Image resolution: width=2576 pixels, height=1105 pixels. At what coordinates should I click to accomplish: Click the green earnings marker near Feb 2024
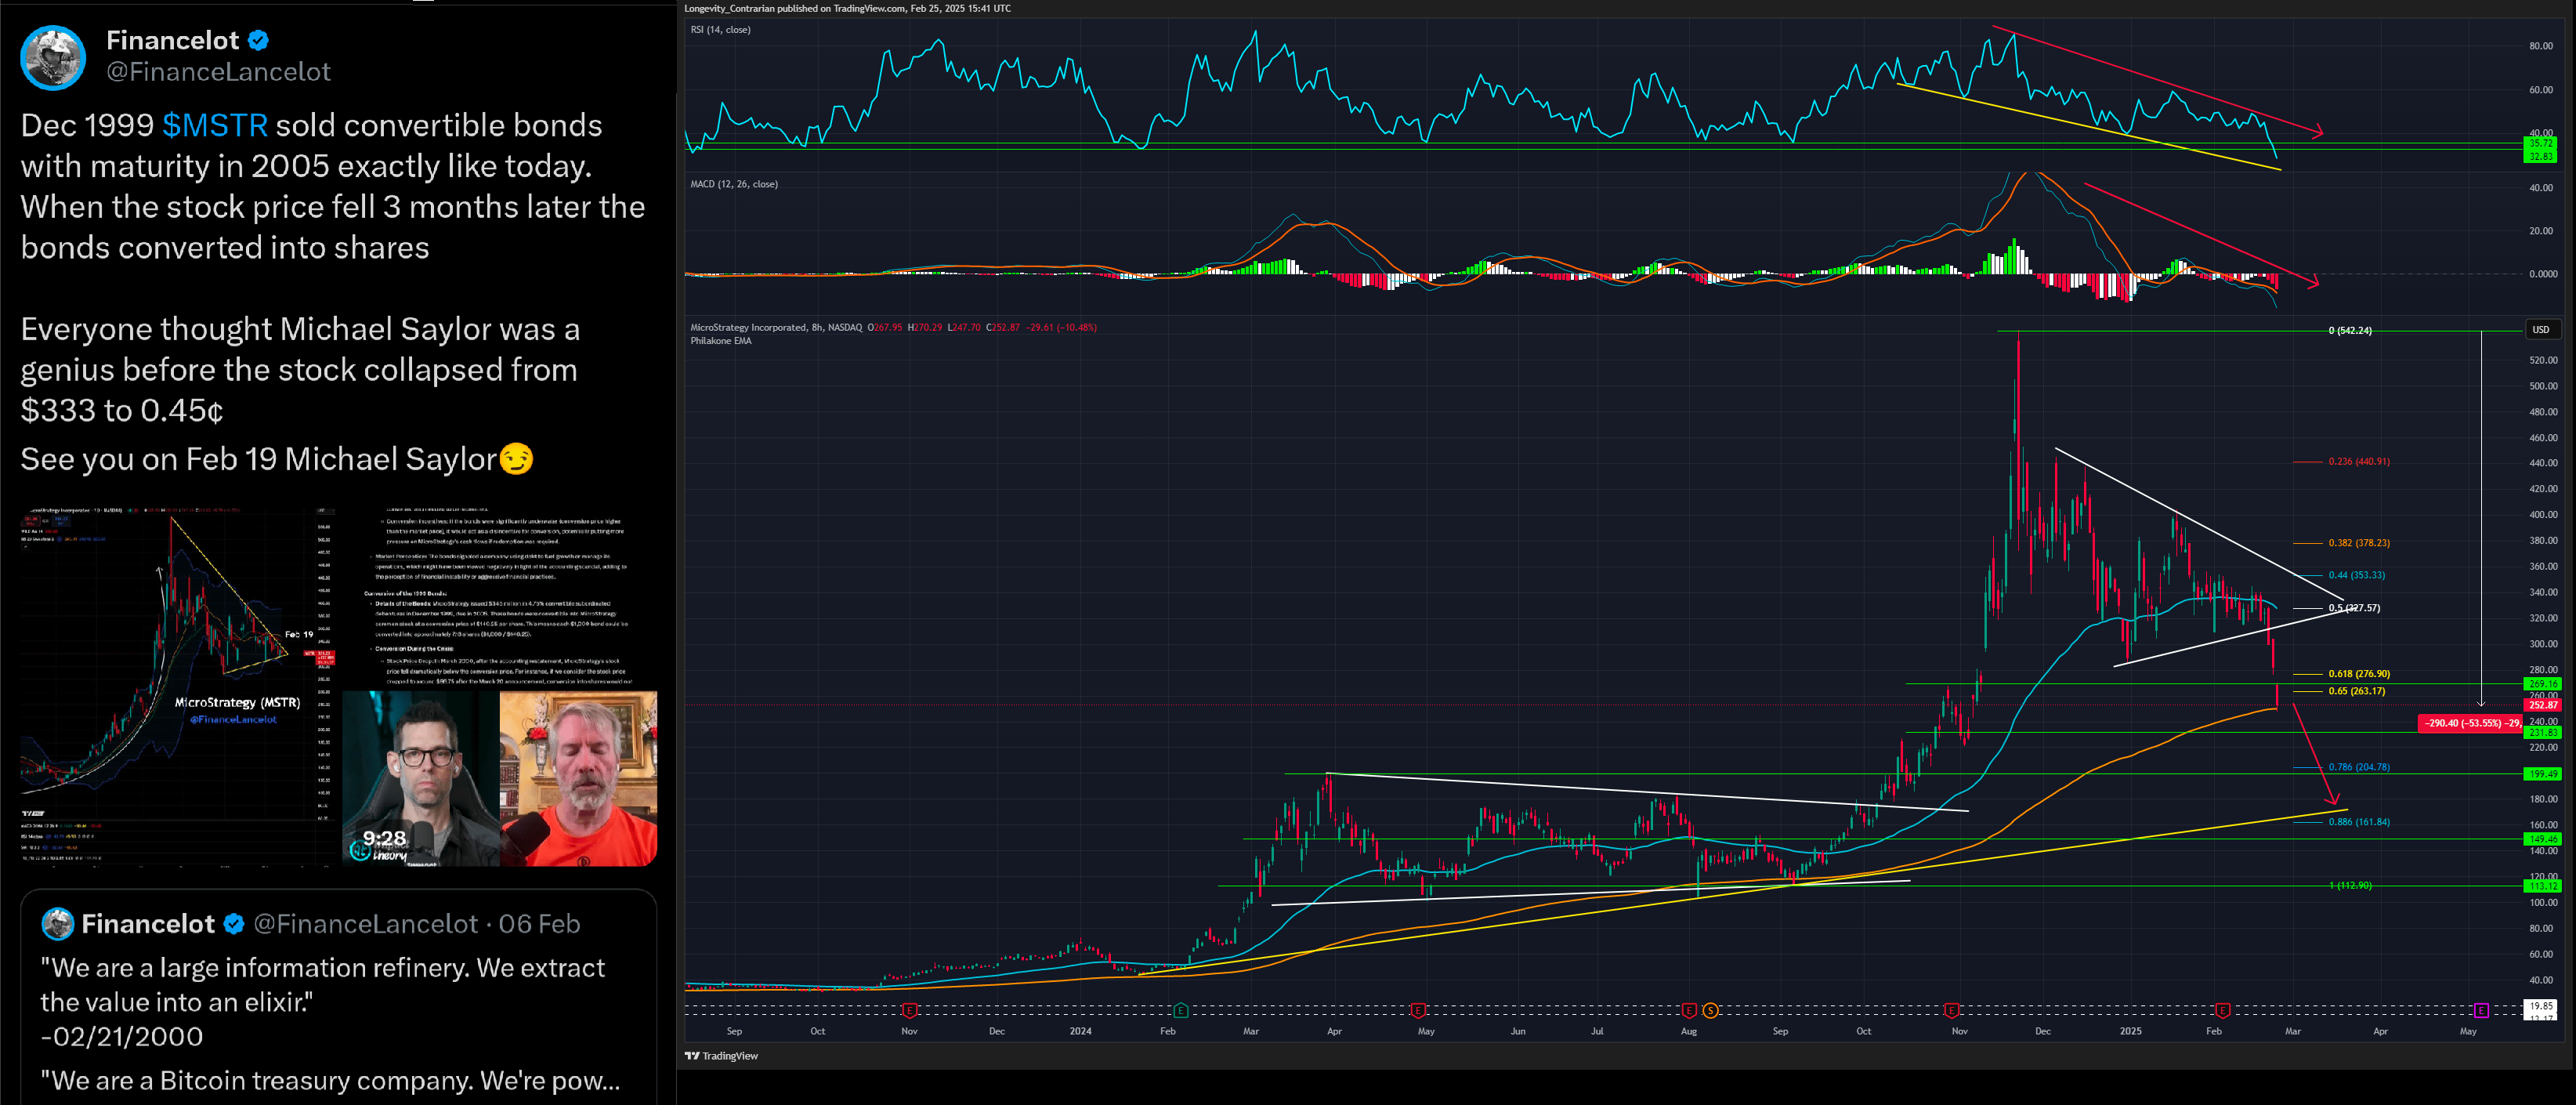[x=1180, y=1010]
